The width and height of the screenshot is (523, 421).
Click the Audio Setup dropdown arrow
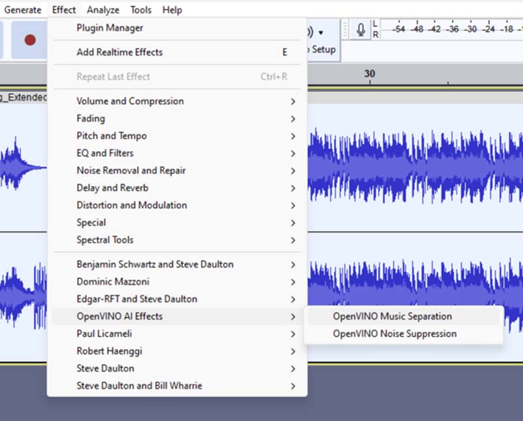320,33
